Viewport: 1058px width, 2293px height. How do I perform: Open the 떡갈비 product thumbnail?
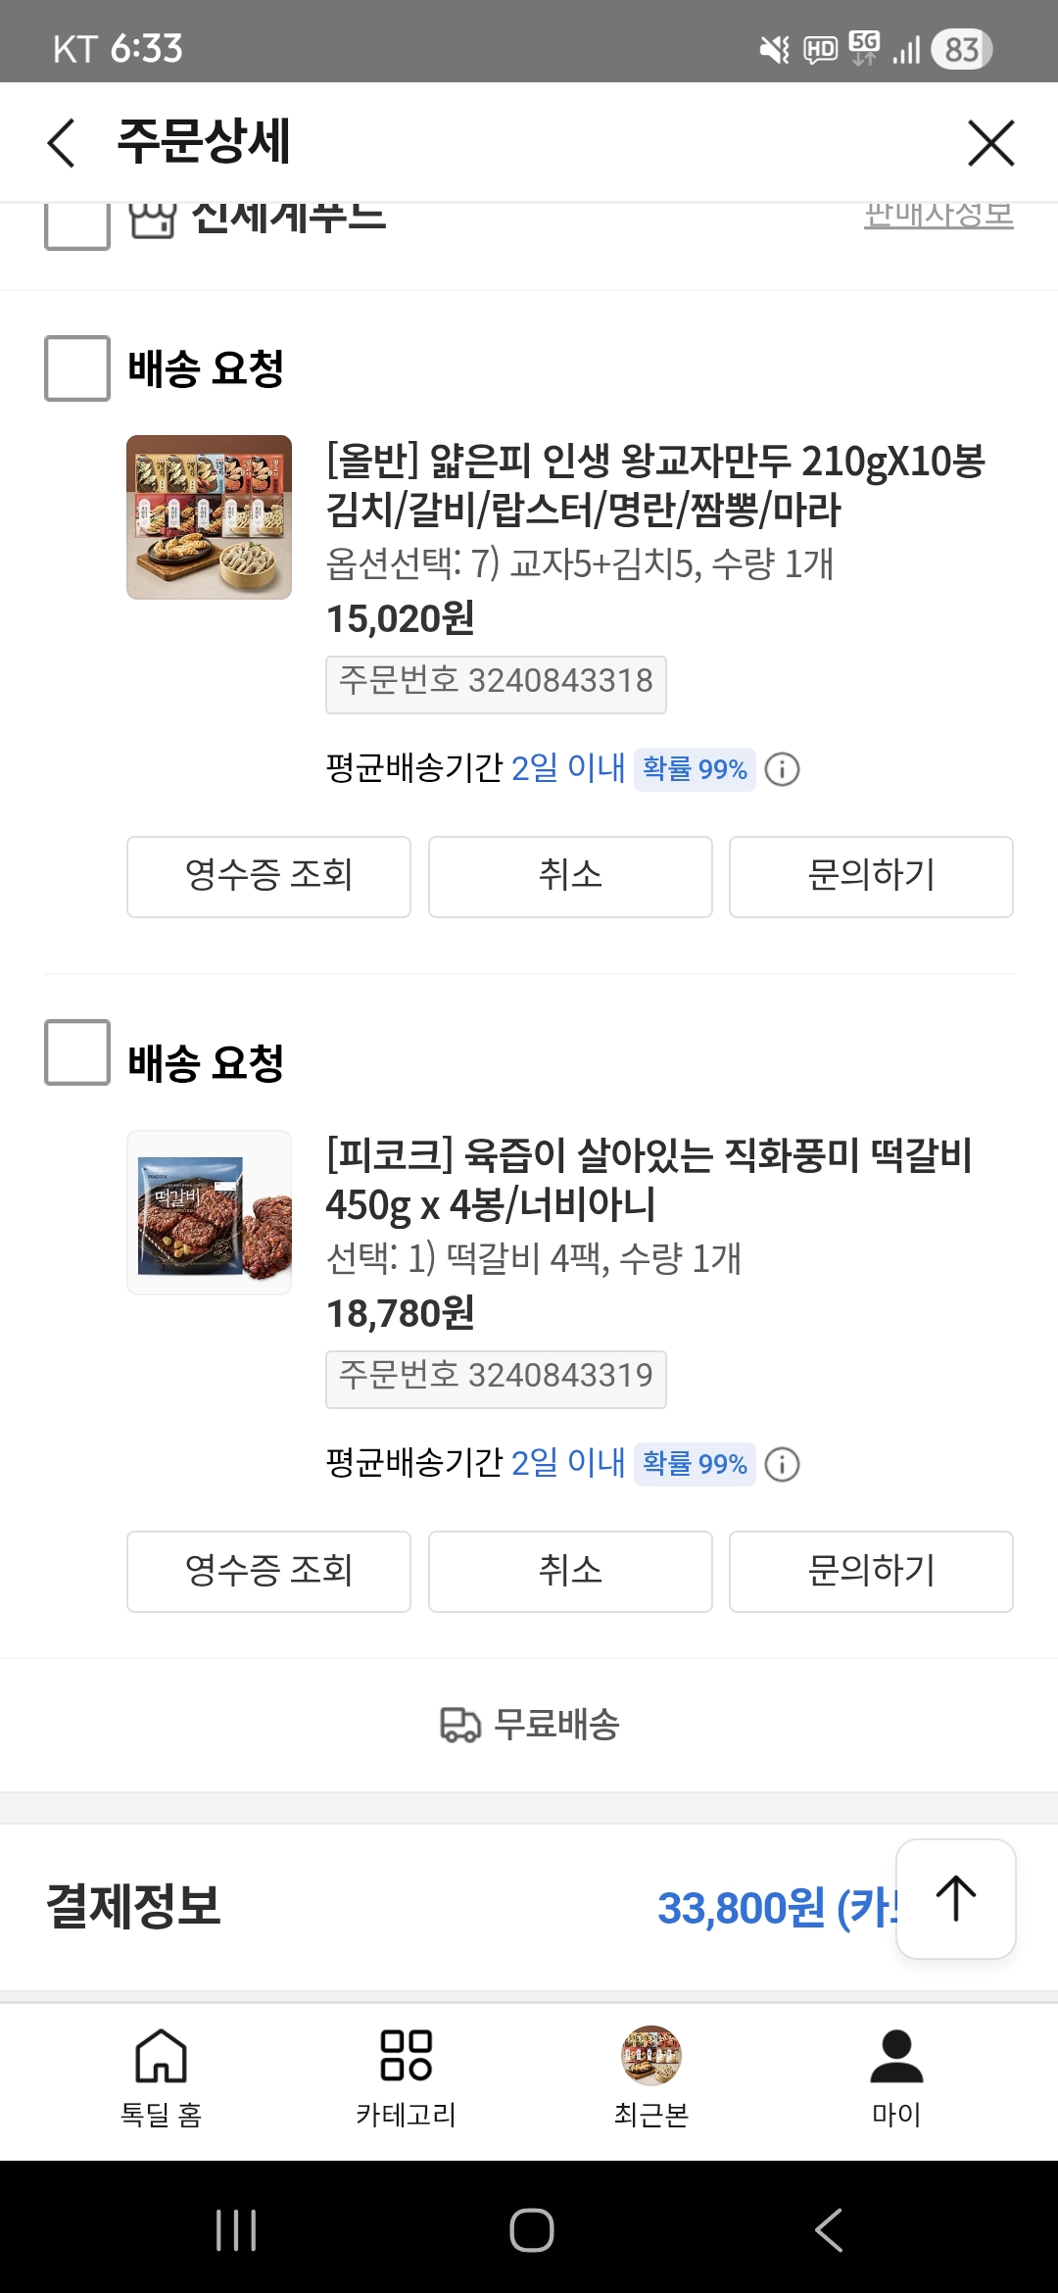[209, 1213]
